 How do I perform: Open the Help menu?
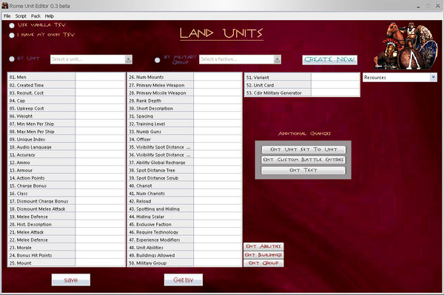[50, 16]
